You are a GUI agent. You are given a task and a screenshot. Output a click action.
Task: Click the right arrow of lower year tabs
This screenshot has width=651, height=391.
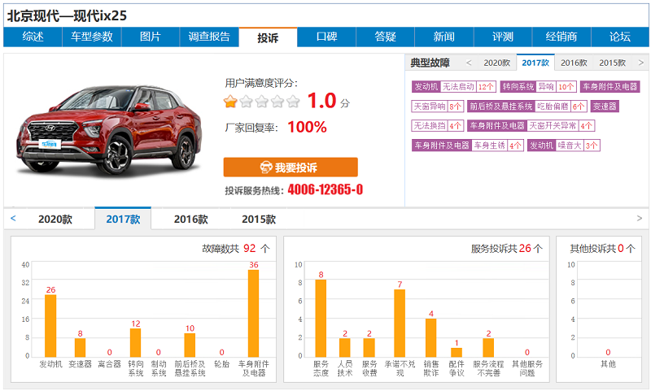coord(640,218)
